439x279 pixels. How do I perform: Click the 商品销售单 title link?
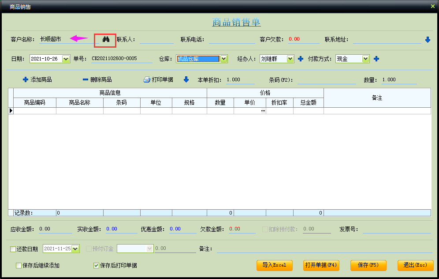coord(236,22)
